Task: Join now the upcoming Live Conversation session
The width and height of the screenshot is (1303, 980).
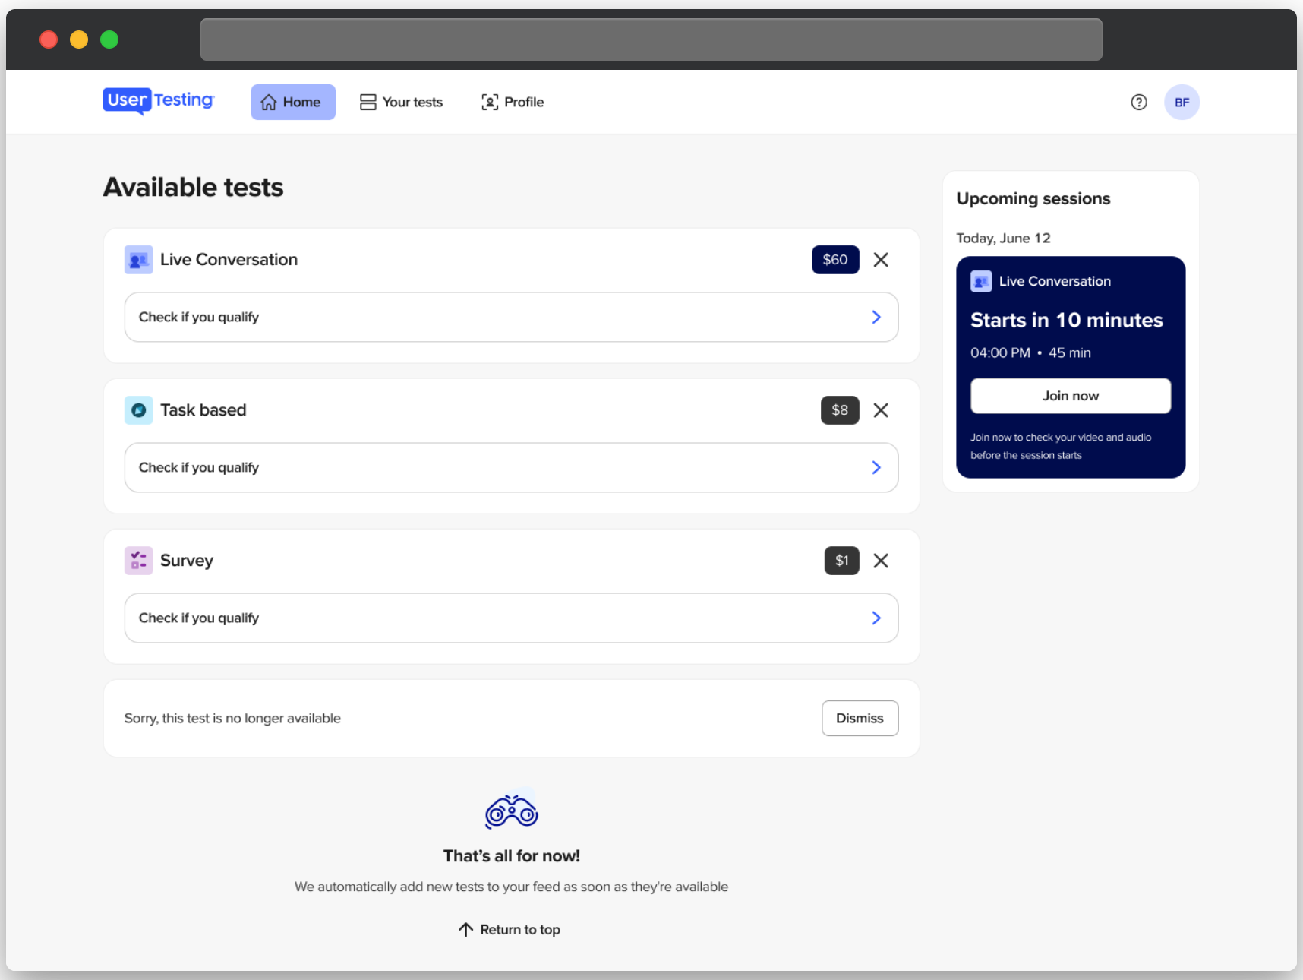Action: tap(1071, 396)
